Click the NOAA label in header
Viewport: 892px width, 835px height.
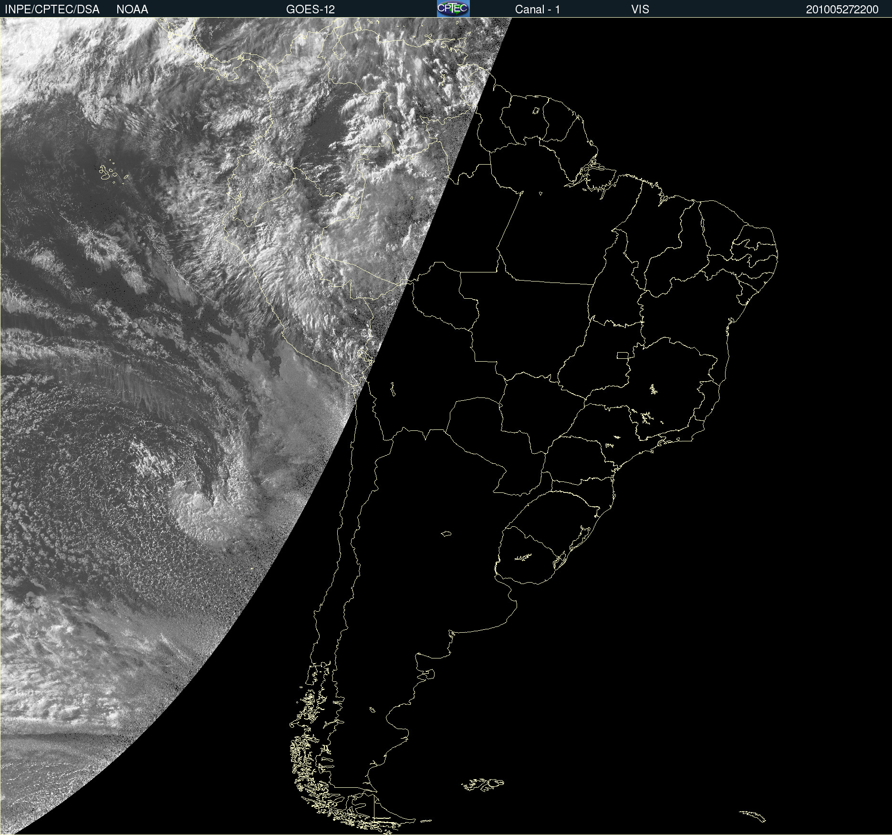[x=132, y=10]
